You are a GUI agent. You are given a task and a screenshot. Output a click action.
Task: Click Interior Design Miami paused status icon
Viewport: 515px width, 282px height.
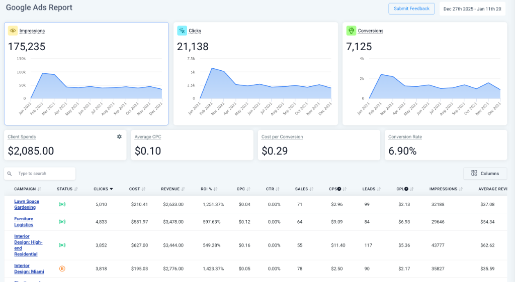coord(62,268)
